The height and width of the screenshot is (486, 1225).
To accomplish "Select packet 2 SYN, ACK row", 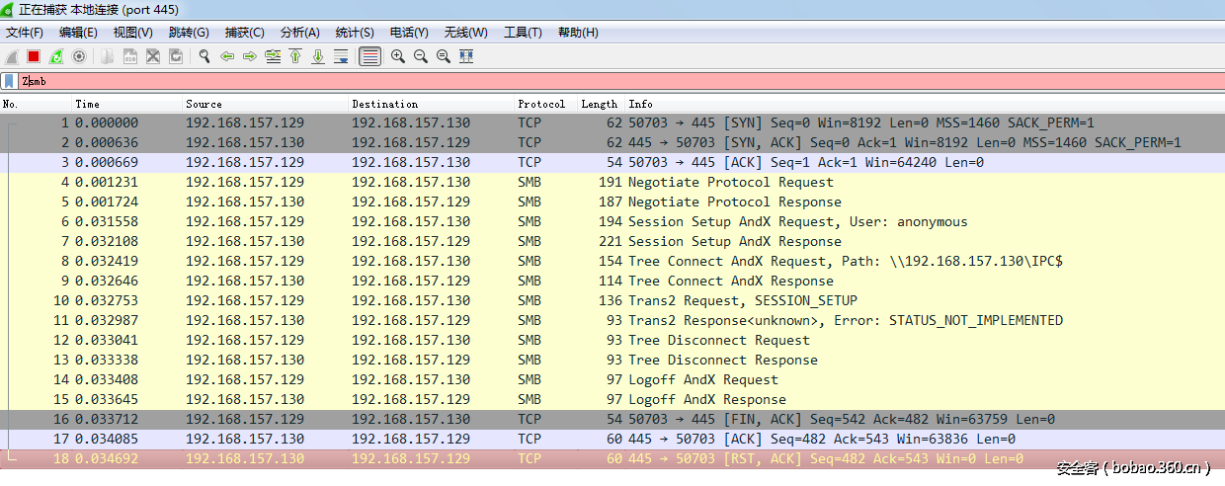I will [x=612, y=142].
